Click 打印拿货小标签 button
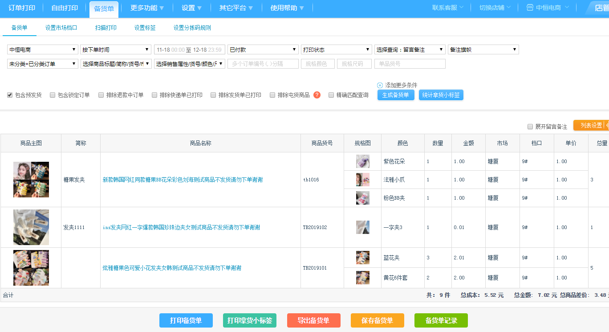 coord(250,320)
